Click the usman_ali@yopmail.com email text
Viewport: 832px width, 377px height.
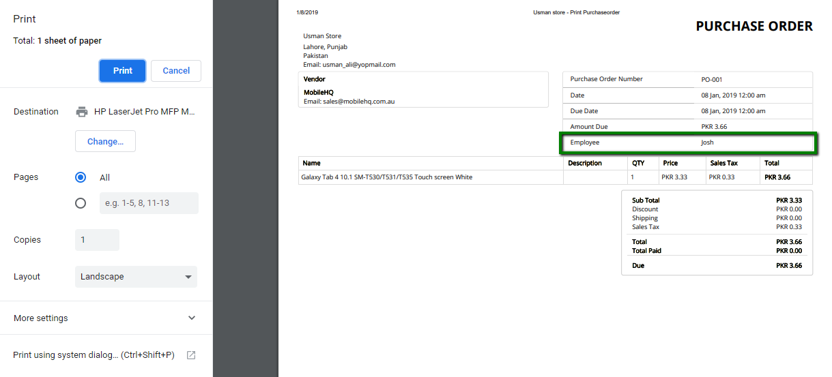click(359, 65)
